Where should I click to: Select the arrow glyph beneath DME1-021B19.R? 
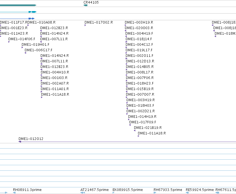(135, 131)
